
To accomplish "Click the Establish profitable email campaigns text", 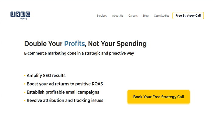I will [63, 92].
